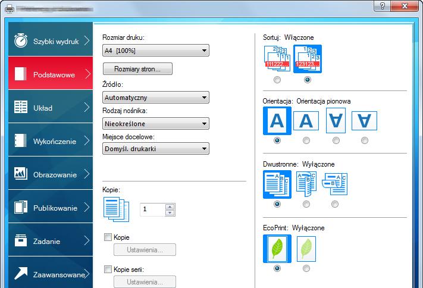Image resolution: width=423 pixels, height=288 pixels.
Task: Click the job box icon beside Zadanie
Action: point(21,240)
